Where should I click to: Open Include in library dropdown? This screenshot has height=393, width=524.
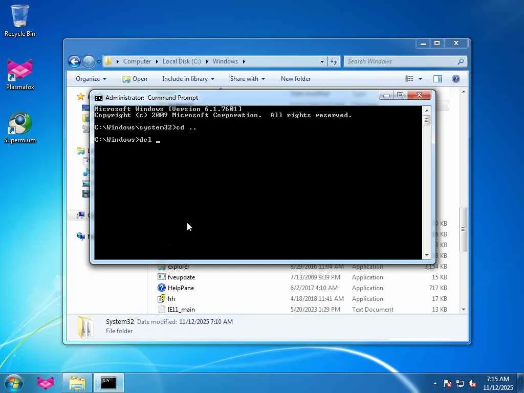(x=188, y=79)
